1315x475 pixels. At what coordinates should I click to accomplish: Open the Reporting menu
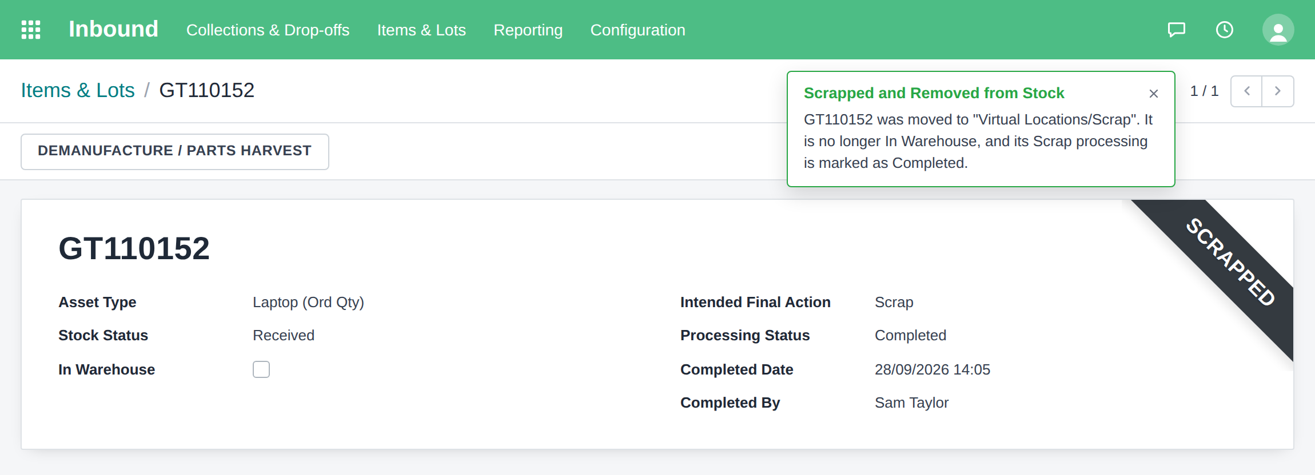pos(528,30)
